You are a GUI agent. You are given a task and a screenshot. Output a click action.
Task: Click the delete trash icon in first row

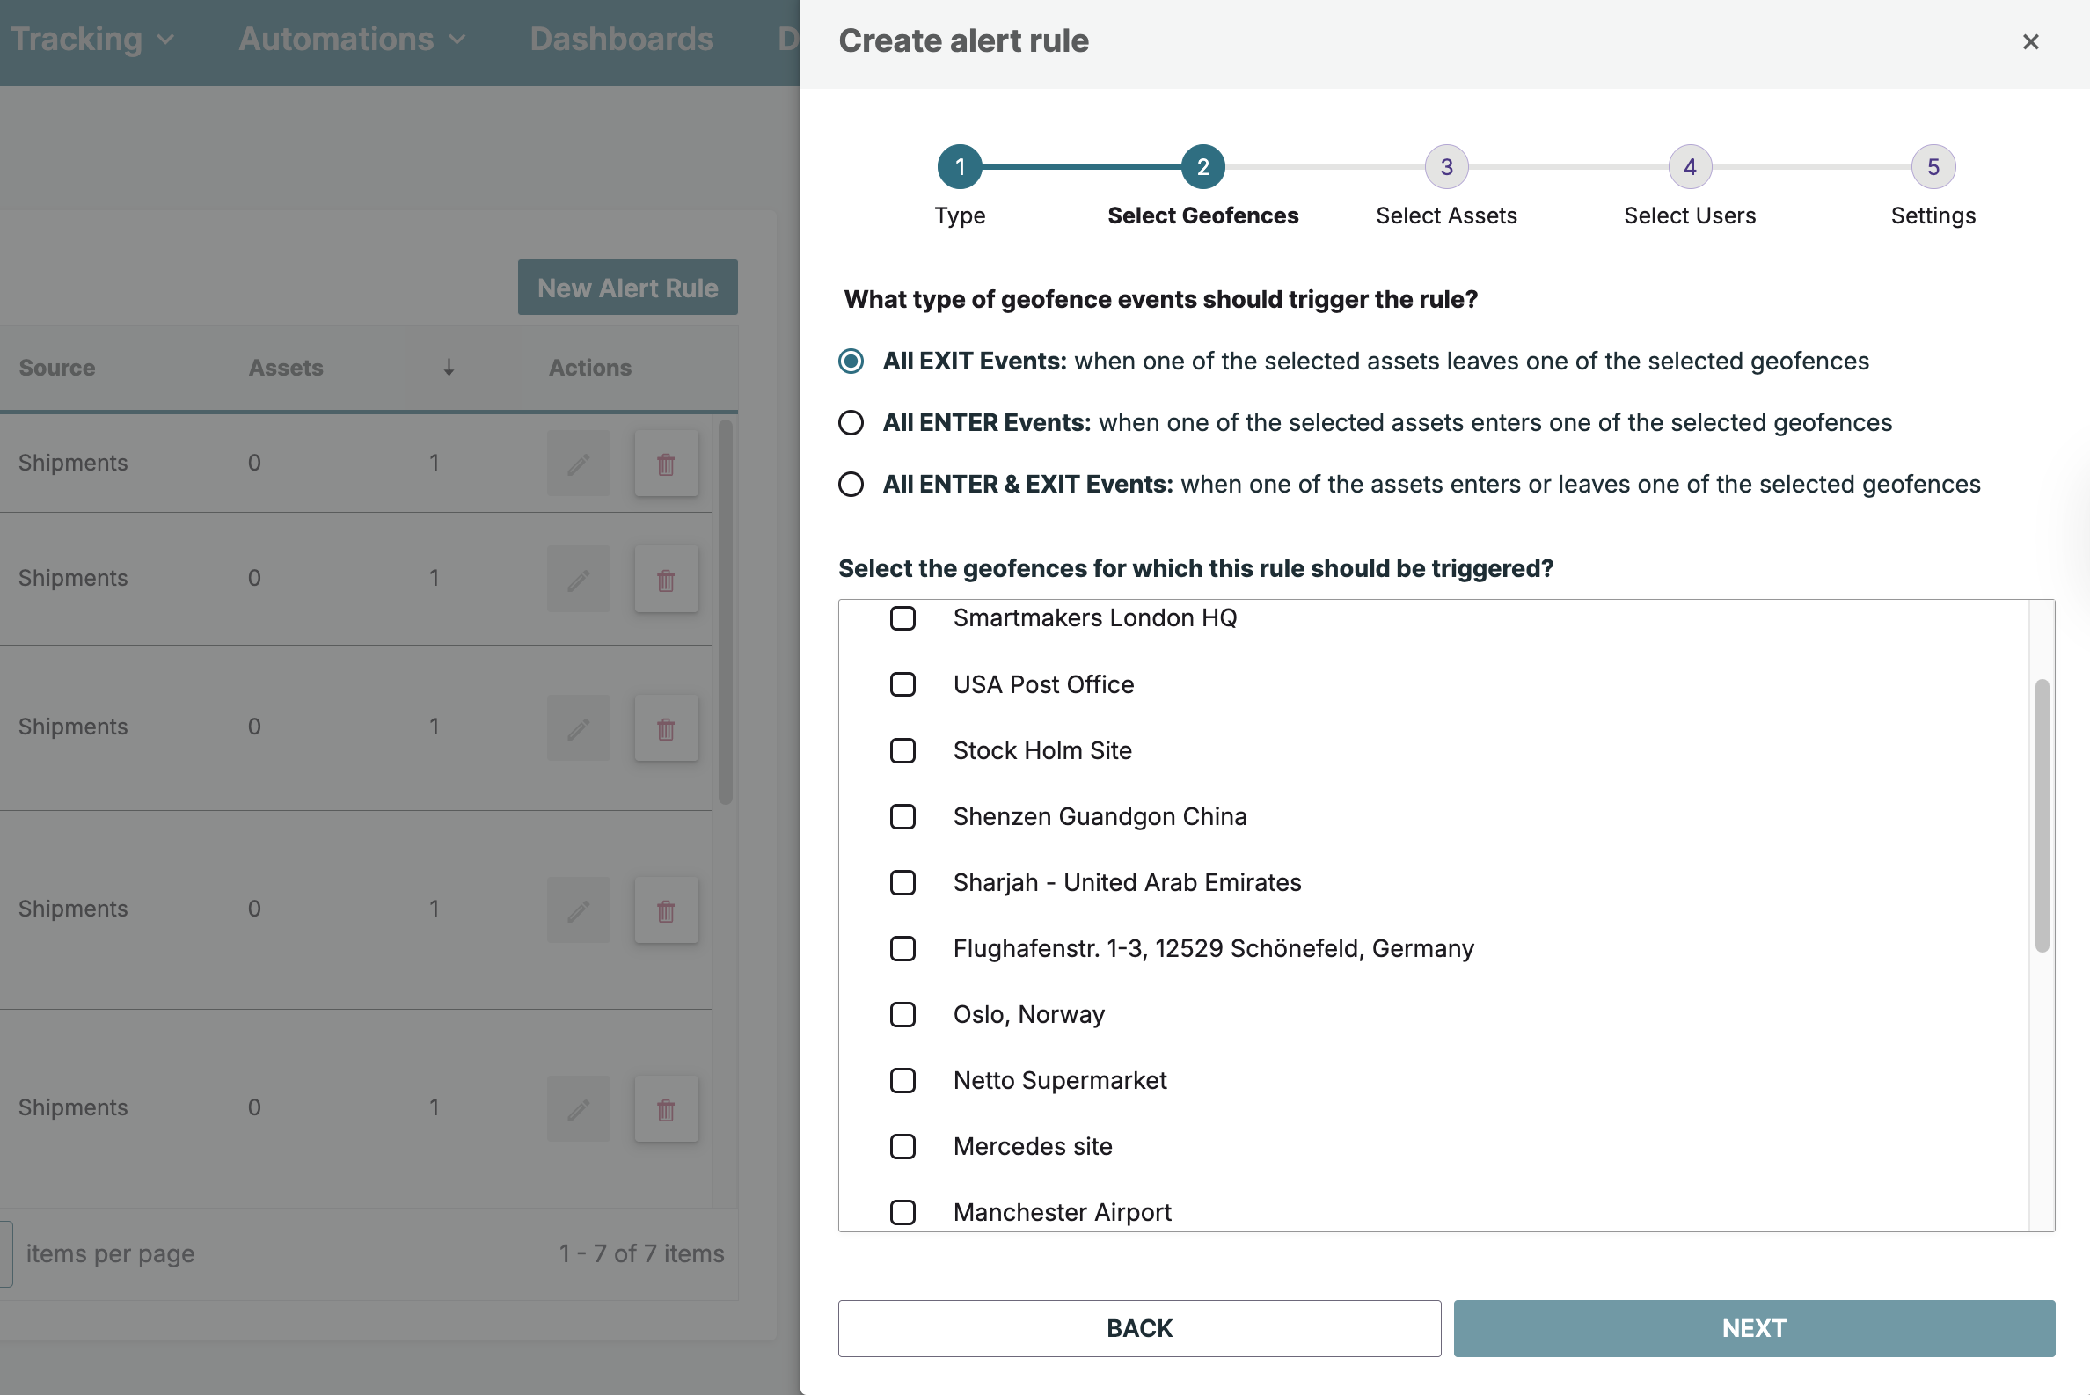[666, 464]
